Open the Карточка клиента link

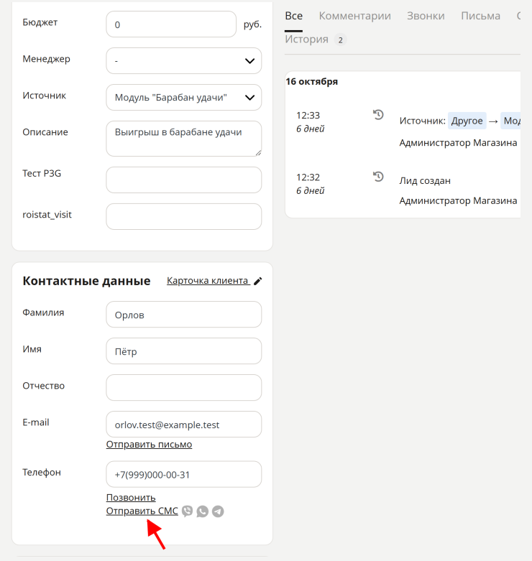point(208,281)
